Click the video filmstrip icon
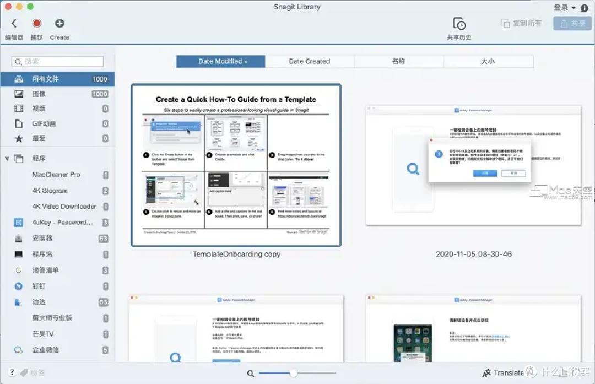Viewport: 595px width, 384px height. click(19, 109)
